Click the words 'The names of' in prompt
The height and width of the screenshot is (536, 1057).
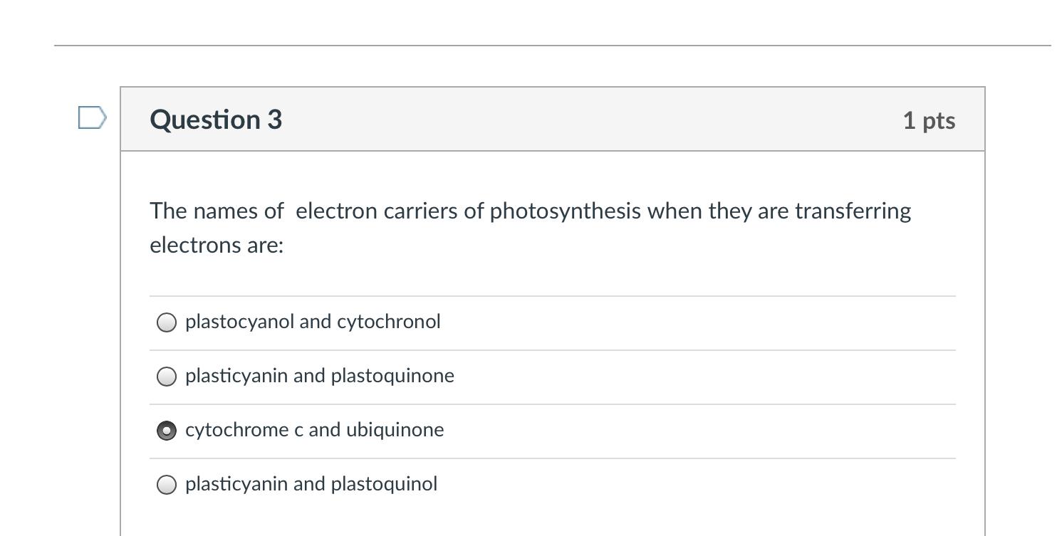(x=217, y=211)
